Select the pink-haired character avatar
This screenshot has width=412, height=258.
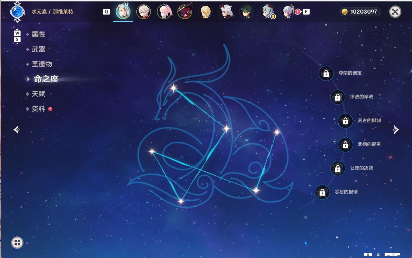(x=164, y=12)
